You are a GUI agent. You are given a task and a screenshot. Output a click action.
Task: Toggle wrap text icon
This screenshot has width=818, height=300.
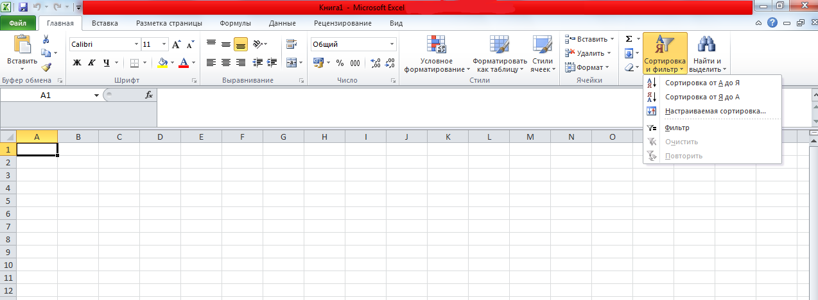coord(292,44)
